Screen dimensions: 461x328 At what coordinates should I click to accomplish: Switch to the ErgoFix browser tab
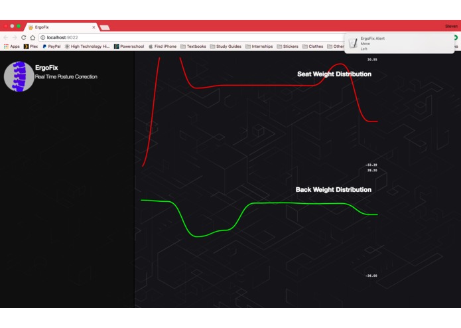coord(62,27)
